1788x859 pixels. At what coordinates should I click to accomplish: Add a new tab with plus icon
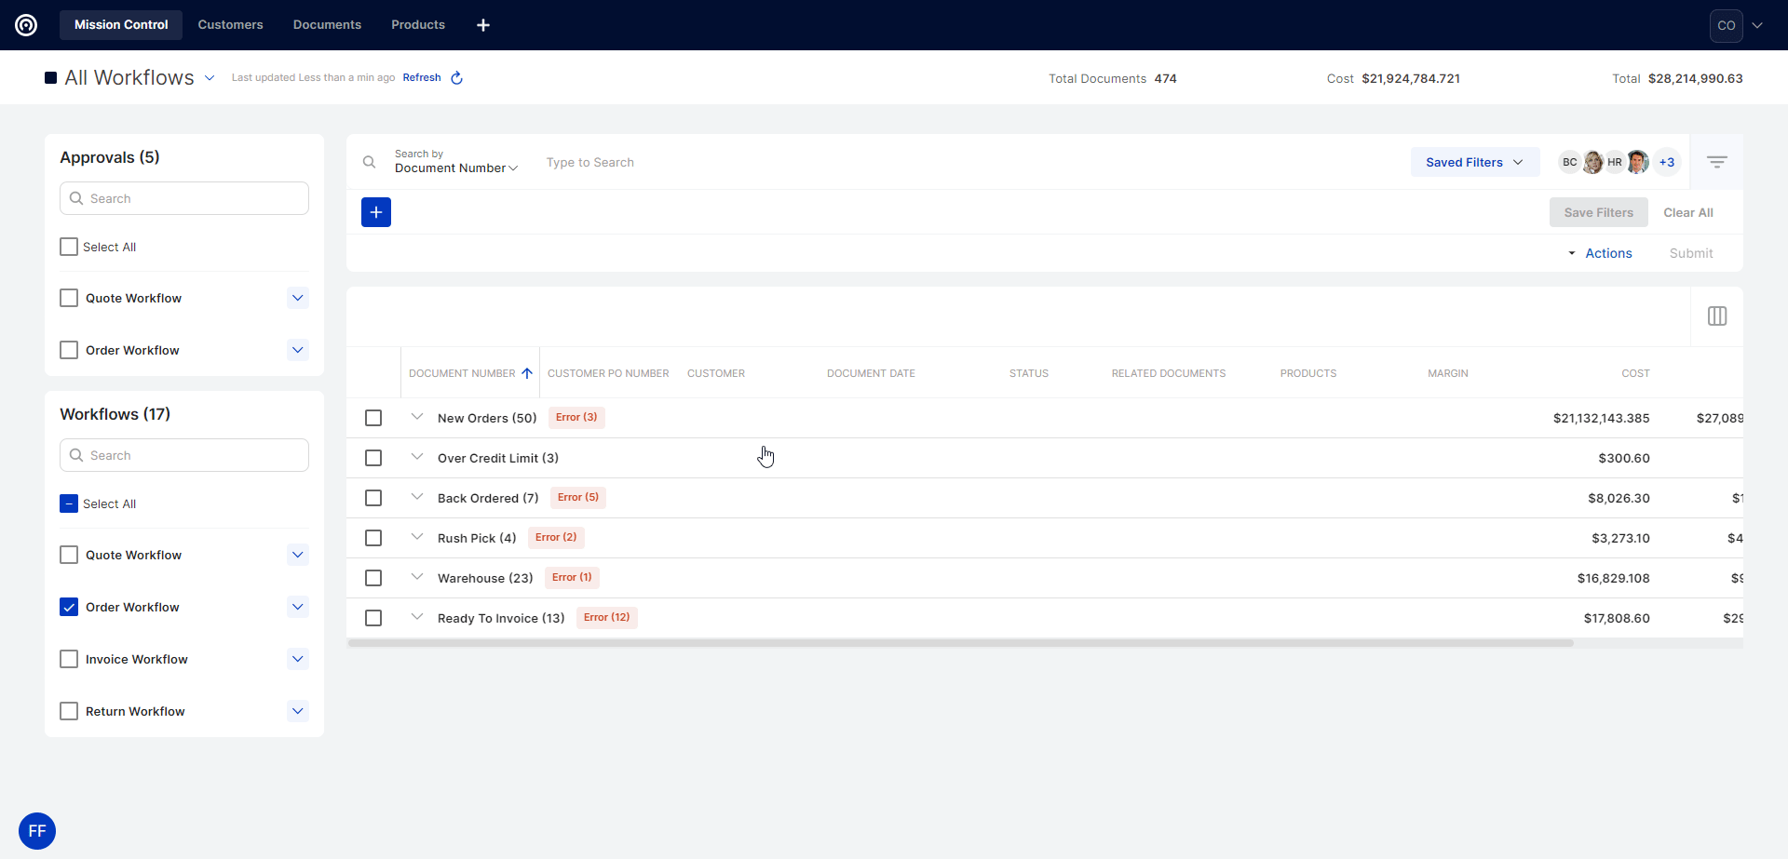point(483,25)
